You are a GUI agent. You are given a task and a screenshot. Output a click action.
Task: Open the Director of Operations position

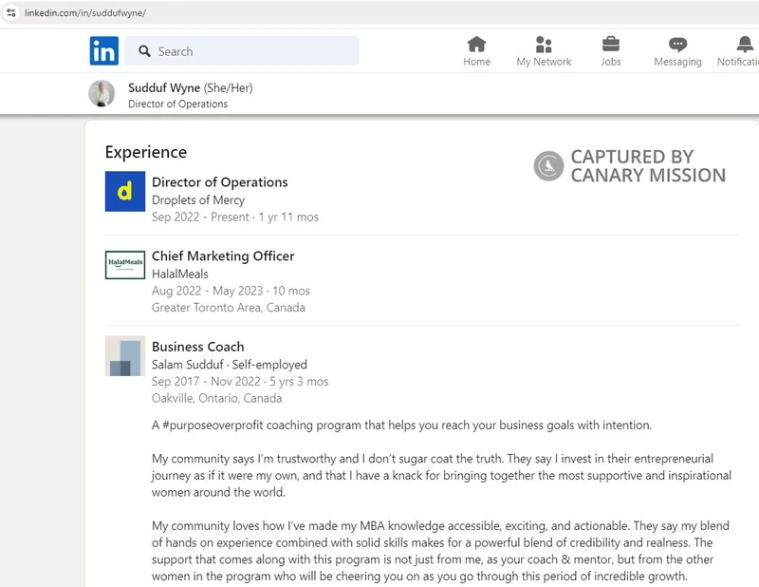219,181
